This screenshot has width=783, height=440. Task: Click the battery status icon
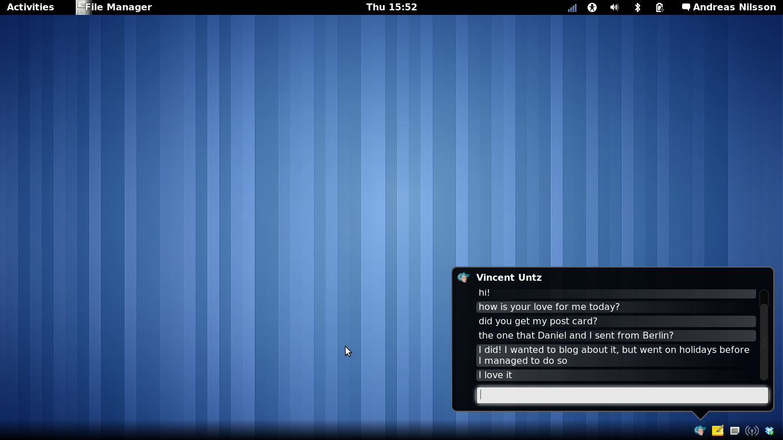(660, 7)
